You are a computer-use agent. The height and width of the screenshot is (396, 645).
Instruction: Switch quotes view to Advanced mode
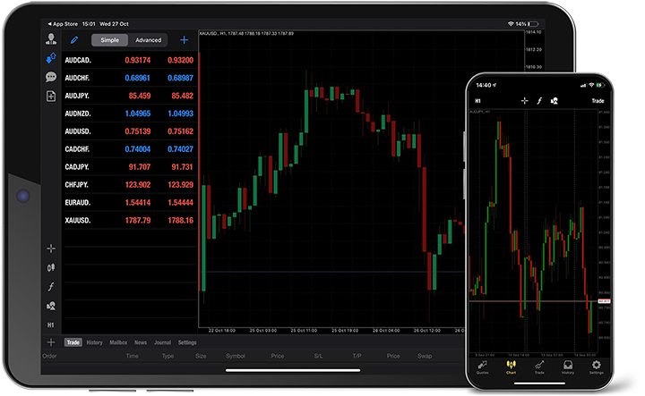[148, 40]
